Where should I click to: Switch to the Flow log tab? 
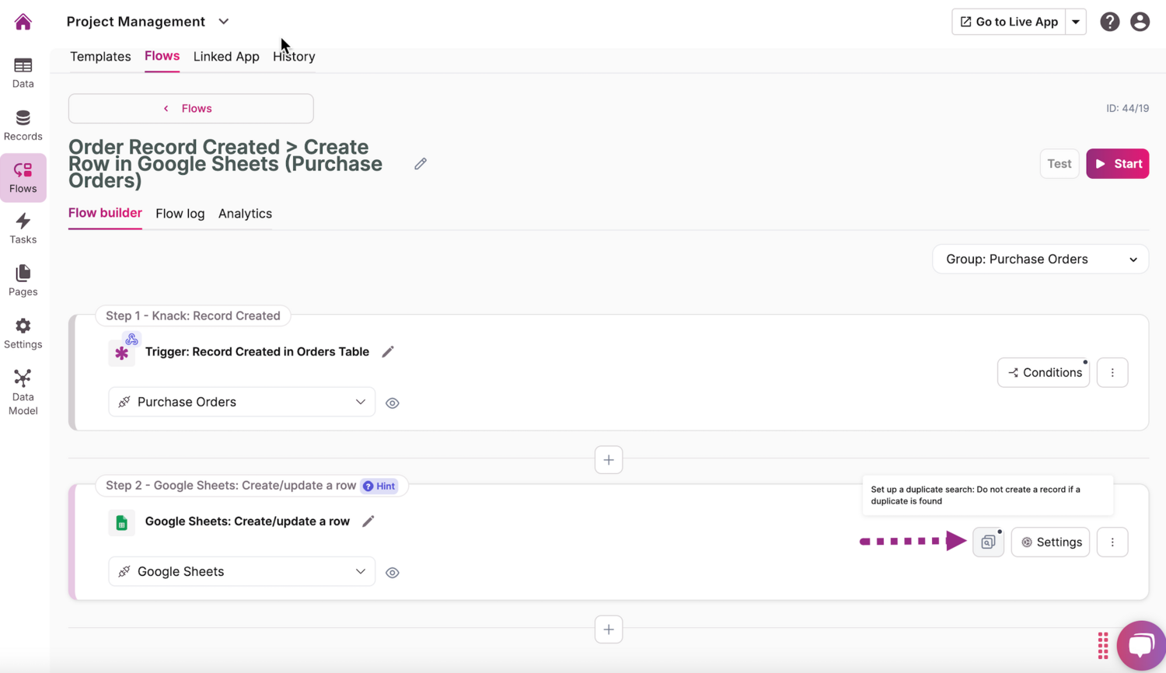(x=180, y=213)
